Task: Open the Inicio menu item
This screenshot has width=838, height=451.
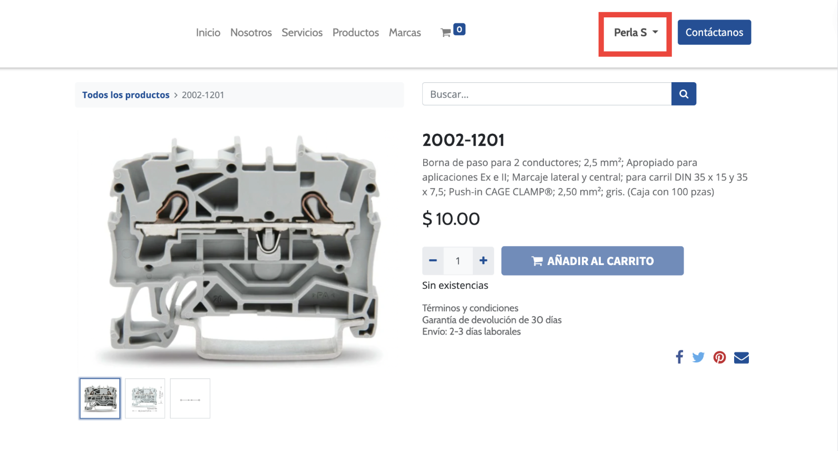Action: [208, 33]
